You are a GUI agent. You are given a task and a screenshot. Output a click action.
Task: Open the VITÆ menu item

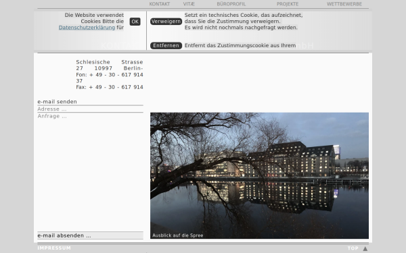(x=189, y=4)
